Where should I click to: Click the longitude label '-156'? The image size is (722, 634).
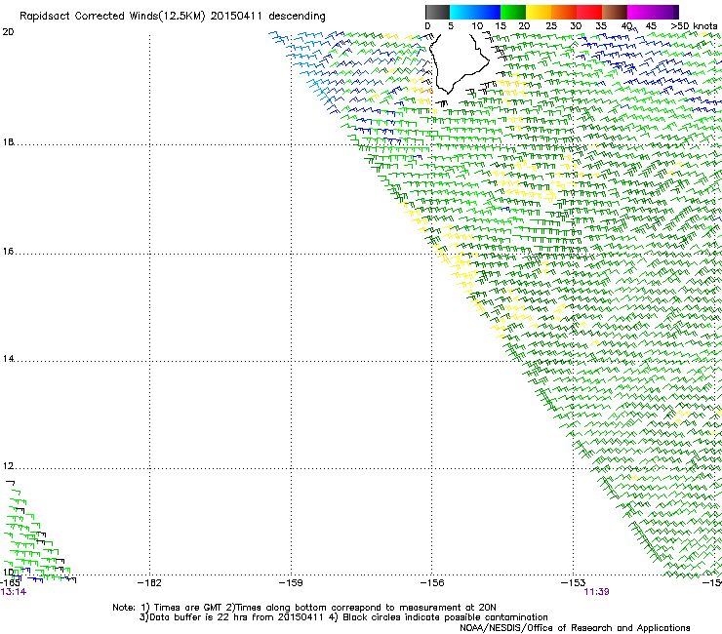click(432, 583)
